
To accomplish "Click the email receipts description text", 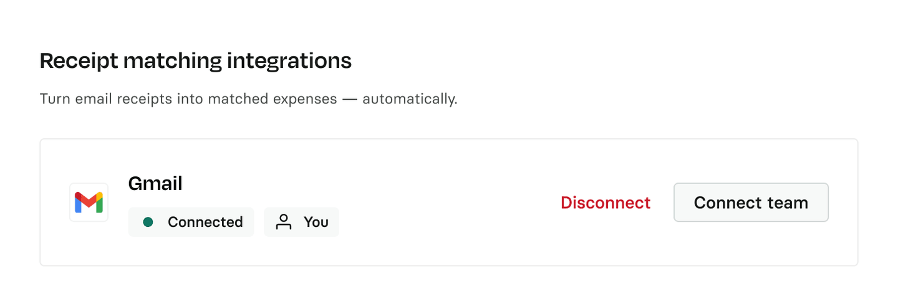I will pyautogui.click(x=248, y=99).
